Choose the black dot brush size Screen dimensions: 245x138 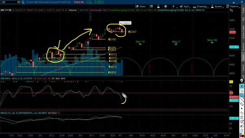(x=242, y=108)
